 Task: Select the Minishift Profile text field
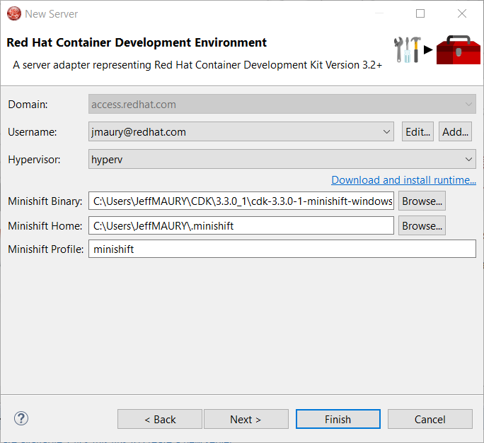tap(282, 249)
